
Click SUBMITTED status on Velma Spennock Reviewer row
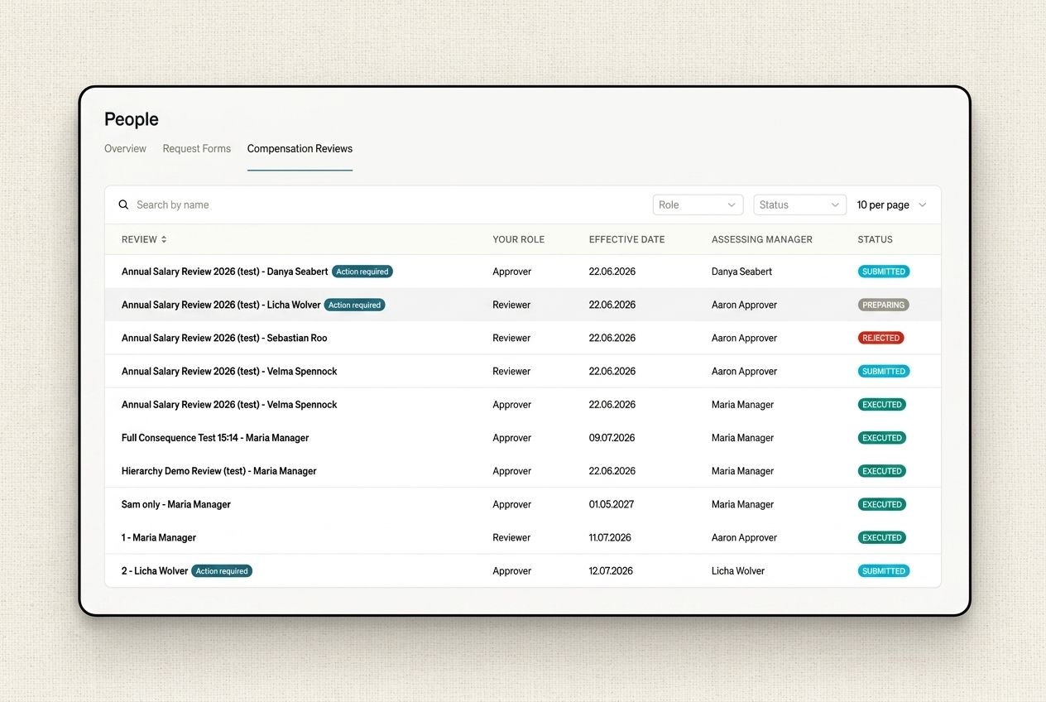point(884,371)
